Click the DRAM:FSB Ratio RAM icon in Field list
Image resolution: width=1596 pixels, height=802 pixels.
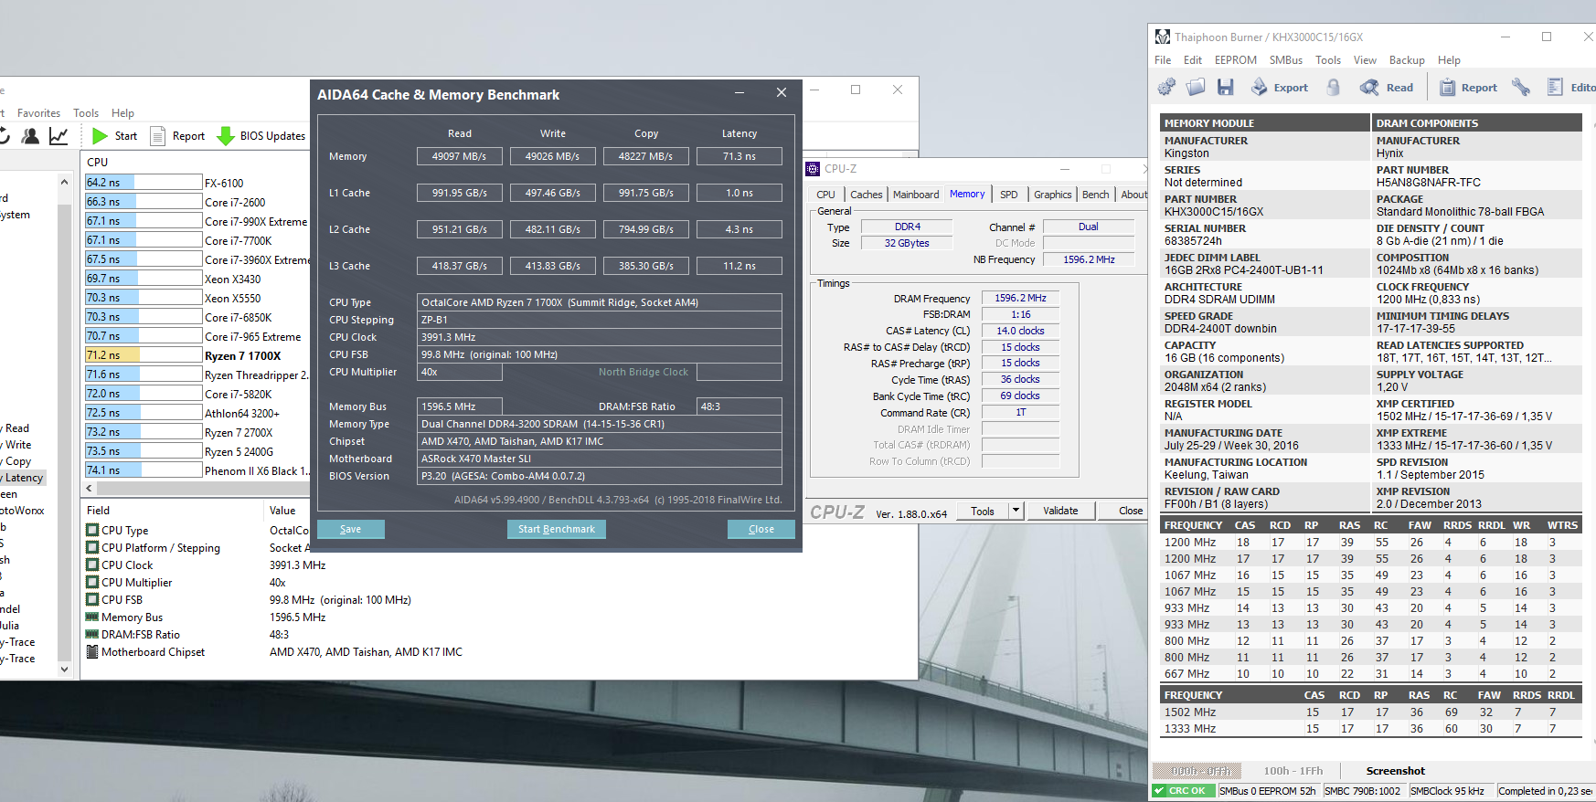[x=92, y=634]
